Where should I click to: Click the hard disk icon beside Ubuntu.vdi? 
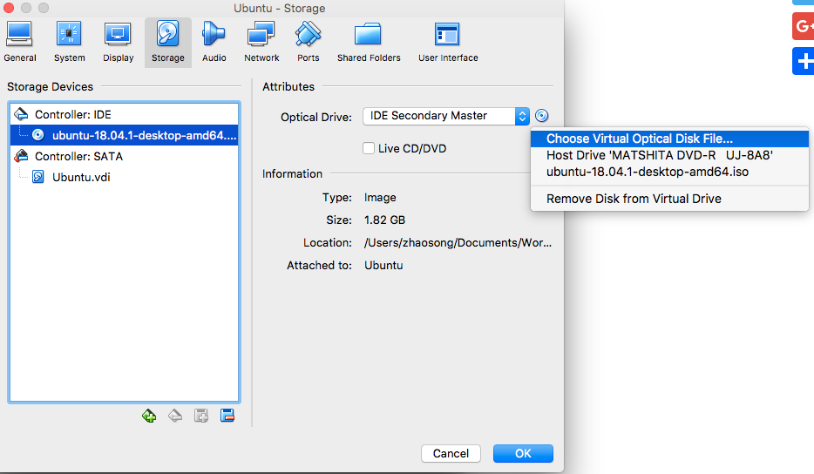37,177
